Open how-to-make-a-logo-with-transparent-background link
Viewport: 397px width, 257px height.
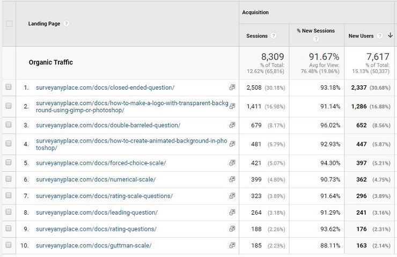(132, 107)
